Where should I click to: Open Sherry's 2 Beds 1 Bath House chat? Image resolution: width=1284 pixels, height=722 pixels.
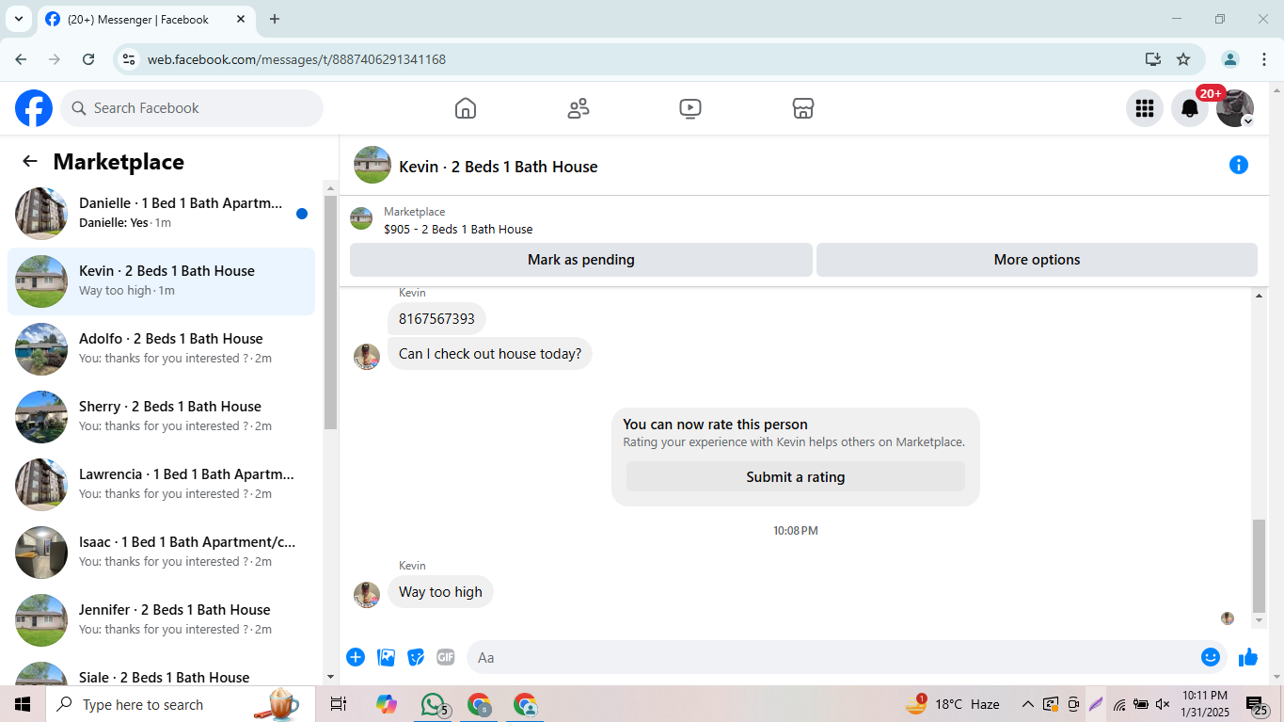point(161,416)
